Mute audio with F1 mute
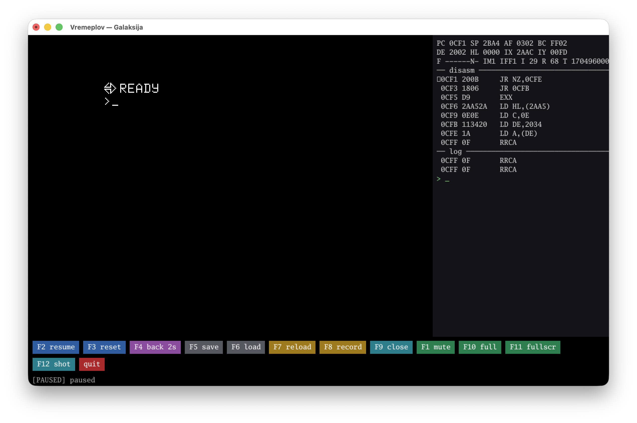Screen dimensions: 637x423 (x=435, y=347)
